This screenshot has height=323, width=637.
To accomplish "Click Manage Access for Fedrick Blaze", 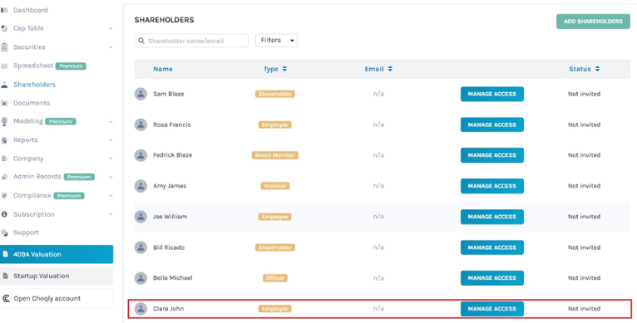I will (x=492, y=155).
